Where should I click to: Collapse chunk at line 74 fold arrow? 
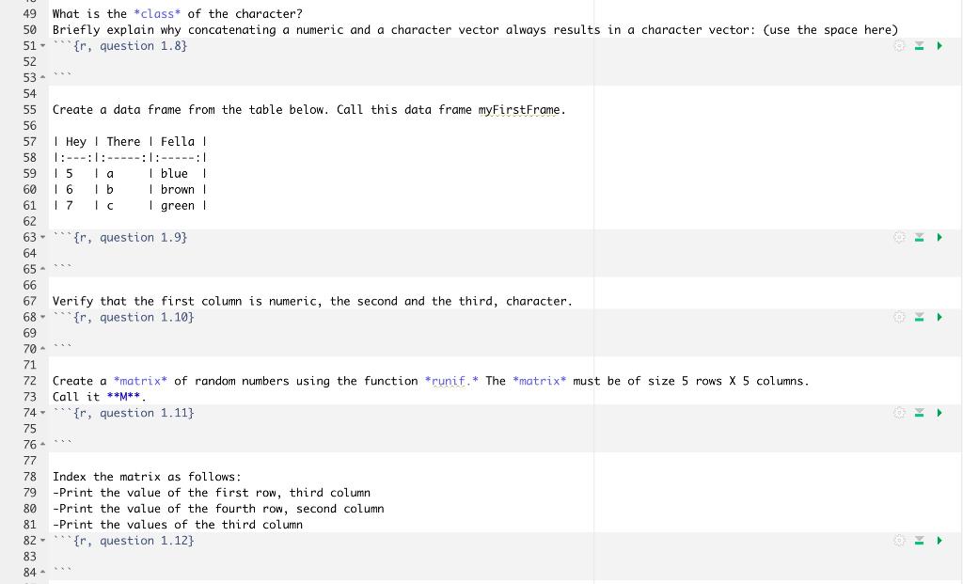42,413
